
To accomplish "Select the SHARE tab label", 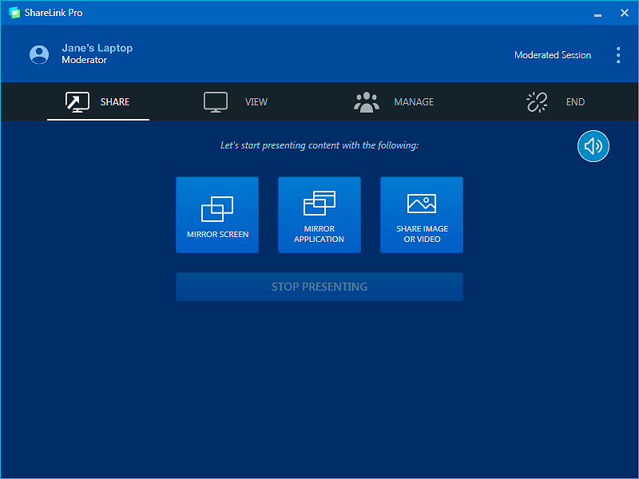I will 115,102.
